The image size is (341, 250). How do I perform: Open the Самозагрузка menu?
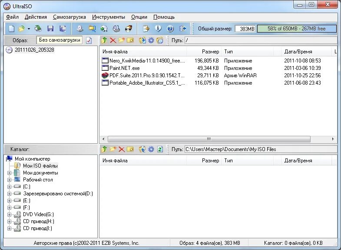click(x=70, y=17)
